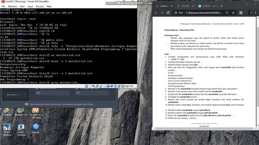Click the 'Pokok Bahasan : Operasional File' heading
The height and width of the screenshot is (145, 259).
pyautogui.click(x=179, y=30)
